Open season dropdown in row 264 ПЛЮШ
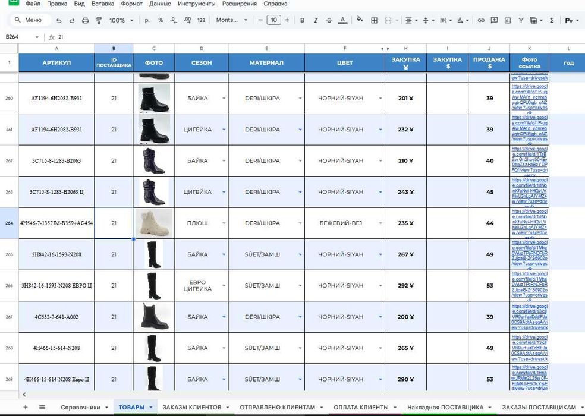The width and height of the screenshot is (585, 416). pyautogui.click(x=224, y=223)
